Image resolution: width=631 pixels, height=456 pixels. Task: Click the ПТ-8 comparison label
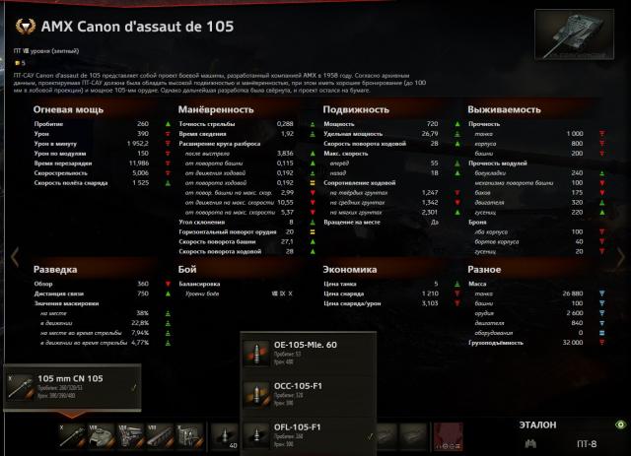click(x=587, y=444)
